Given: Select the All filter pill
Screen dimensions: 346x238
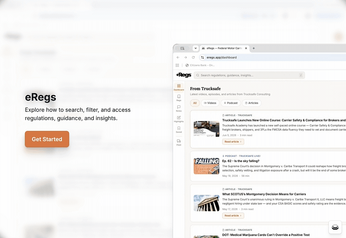Looking at the screenshot, I should coord(195,103).
